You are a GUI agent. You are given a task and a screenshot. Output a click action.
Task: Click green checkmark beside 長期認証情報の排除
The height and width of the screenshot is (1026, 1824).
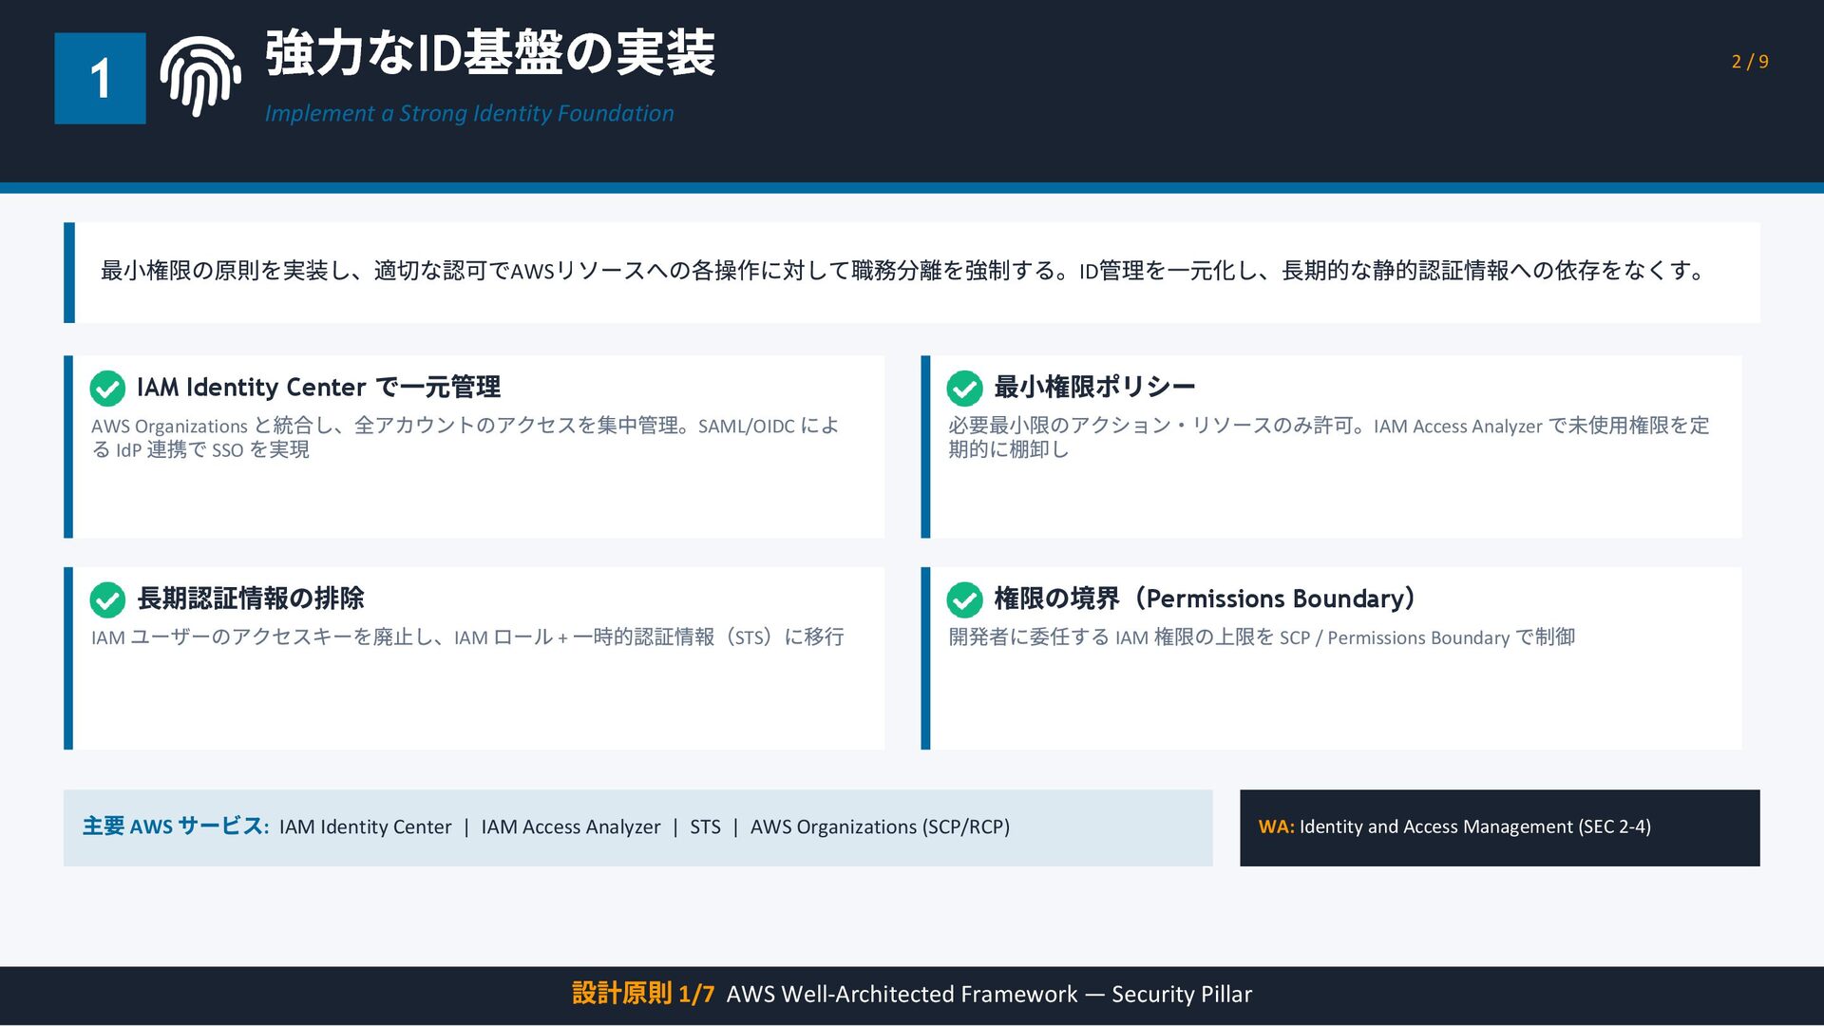[x=107, y=599]
